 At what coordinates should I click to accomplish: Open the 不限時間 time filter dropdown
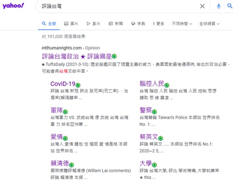[182, 24]
